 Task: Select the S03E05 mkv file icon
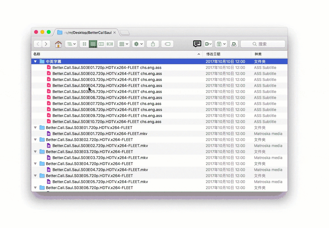pyautogui.click(x=49, y=182)
